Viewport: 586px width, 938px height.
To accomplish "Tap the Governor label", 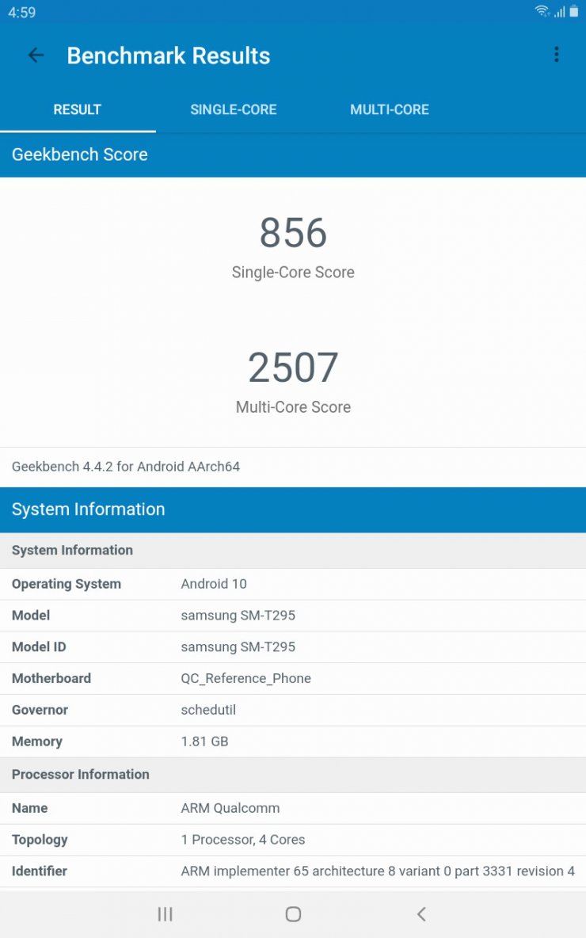I will coord(40,710).
